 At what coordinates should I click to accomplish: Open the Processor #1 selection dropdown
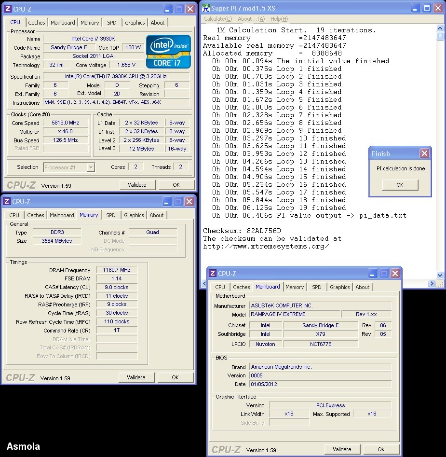pos(91,167)
